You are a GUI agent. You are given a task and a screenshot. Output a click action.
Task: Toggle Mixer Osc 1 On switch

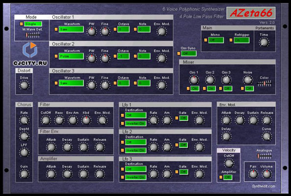point(194,88)
